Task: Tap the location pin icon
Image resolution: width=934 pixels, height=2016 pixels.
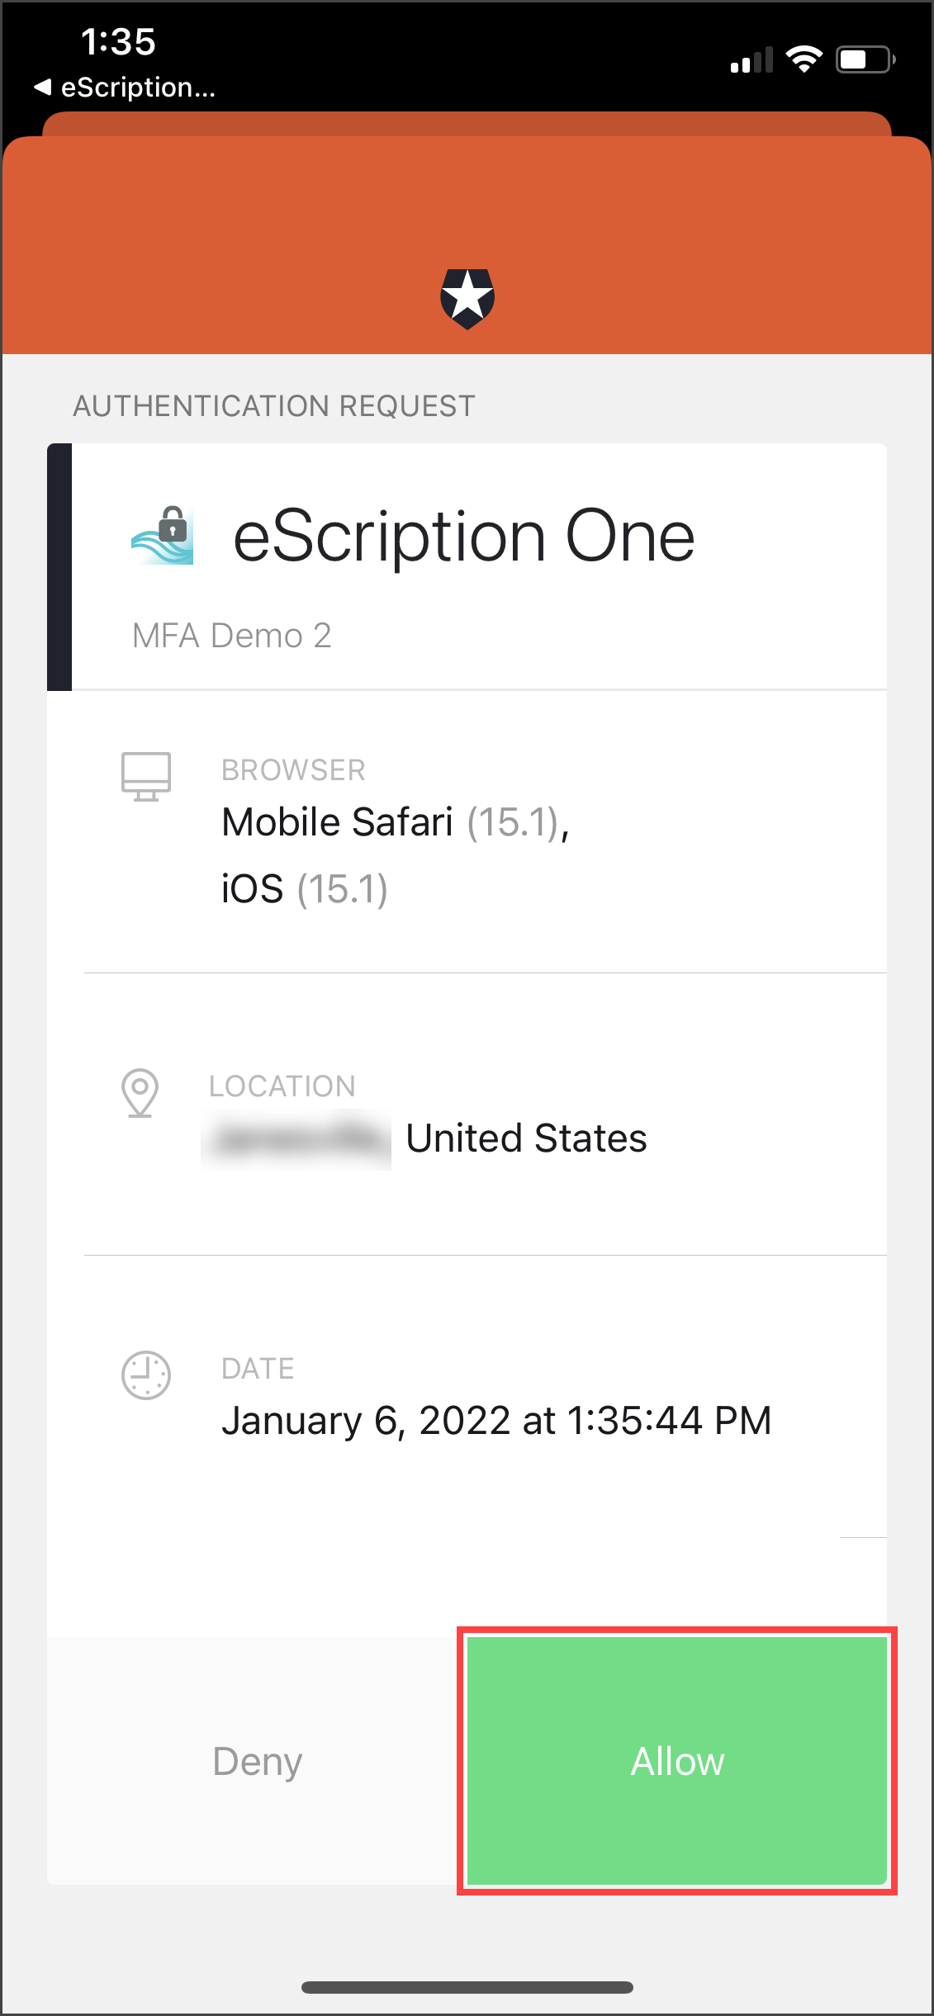Action: (x=140, y=1092)
